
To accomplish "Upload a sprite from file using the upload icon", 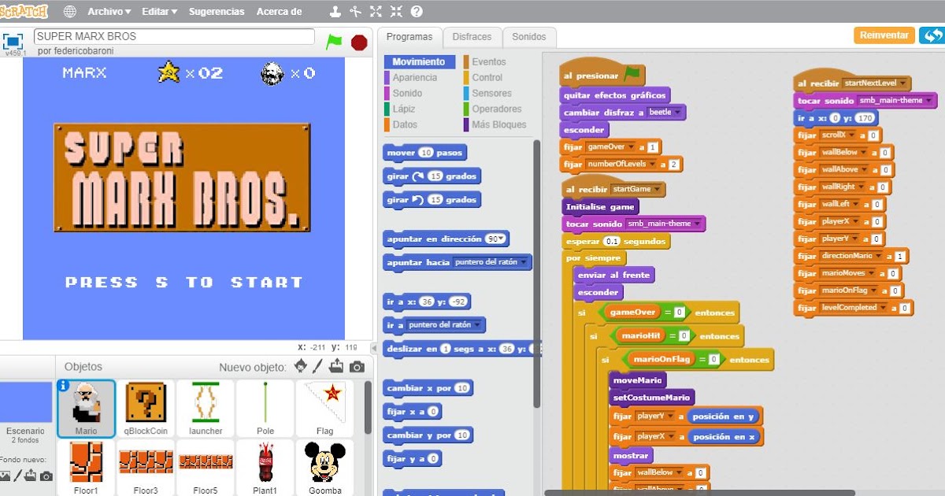I will 335,367.
